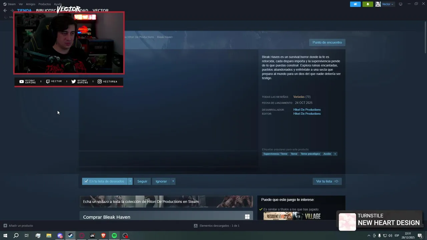Open the purple chat app in taskbar
This screenshot has height=240, width=427.
pyautogui.click(x=60, y=236)
